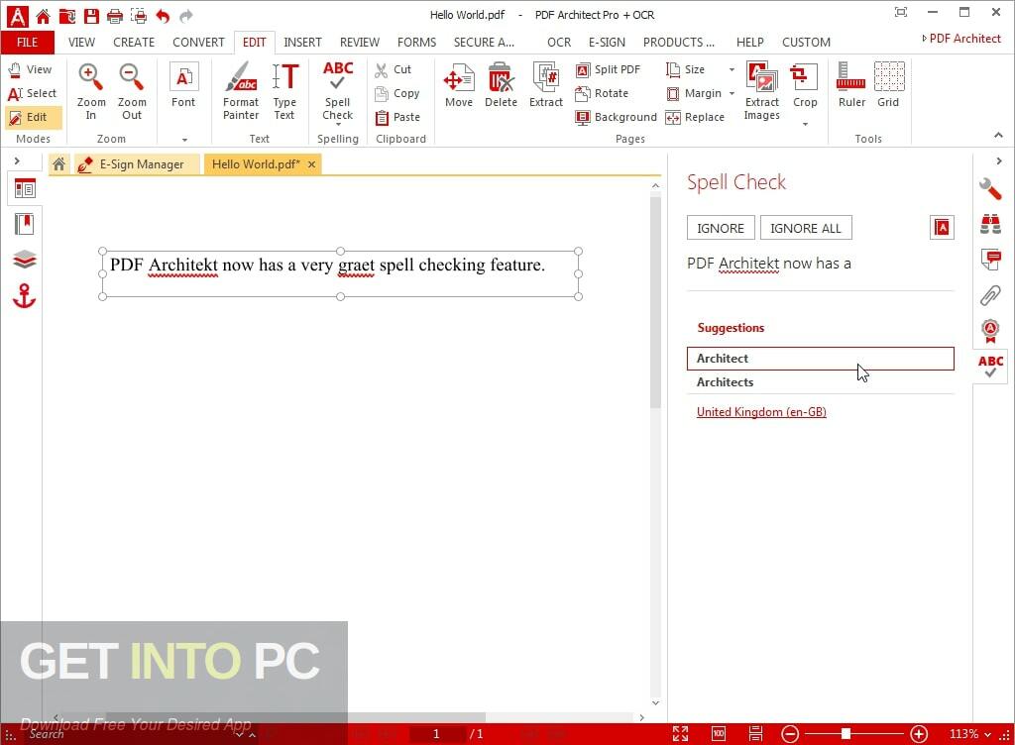Collapse the ribbon with the chevron
This screenshot has height=745, width=1015.
[998, 135]
